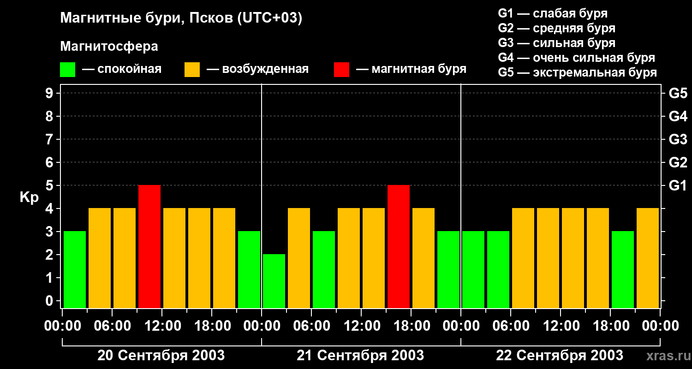
Task: Click the red 'магнитная буря' legend swatch
Action: (x=341, y=70)
